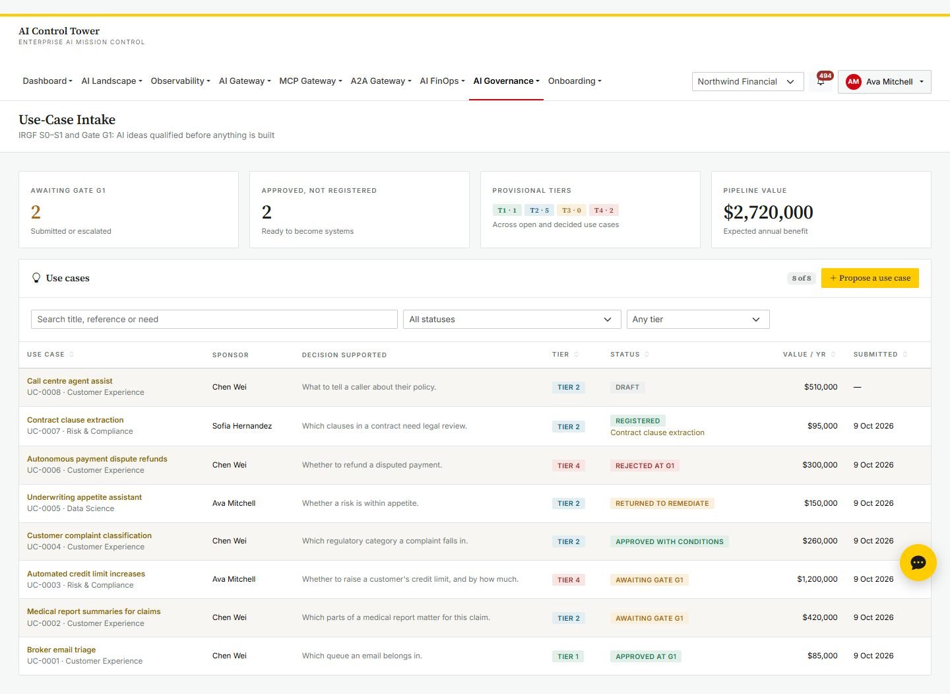Viewport: 950px width, 694px height.
Task: Open the AI Landscape menu
Action: pos(111,81)
